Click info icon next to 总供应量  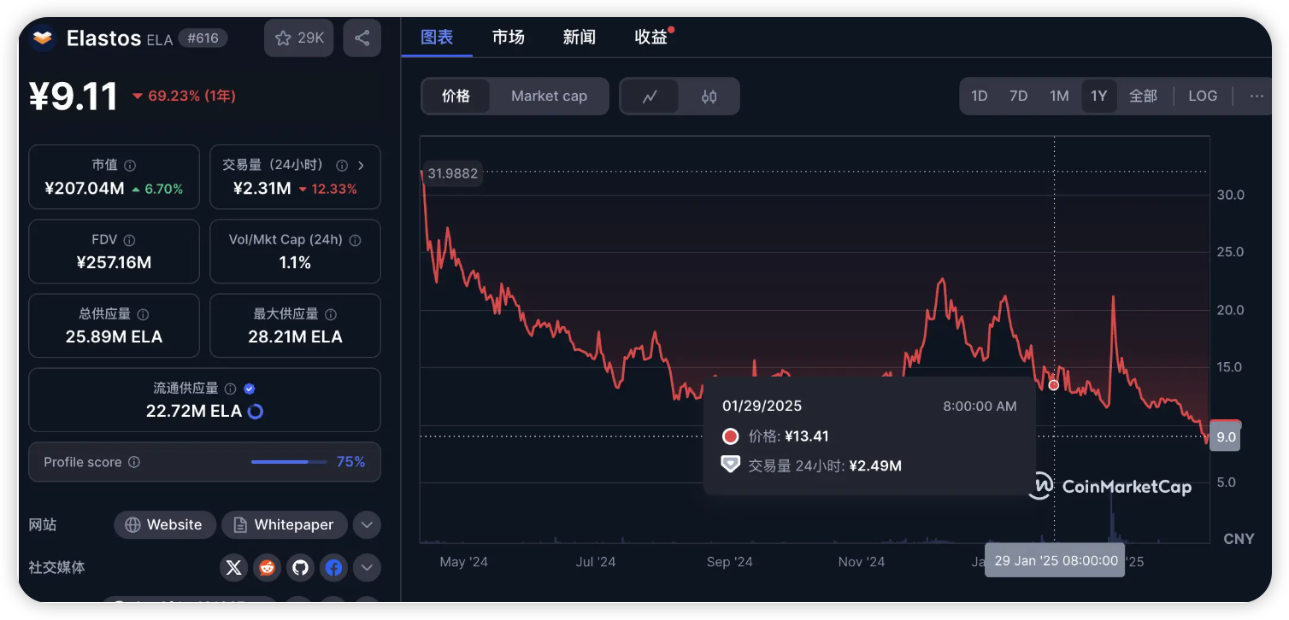(x=143, y=314)
